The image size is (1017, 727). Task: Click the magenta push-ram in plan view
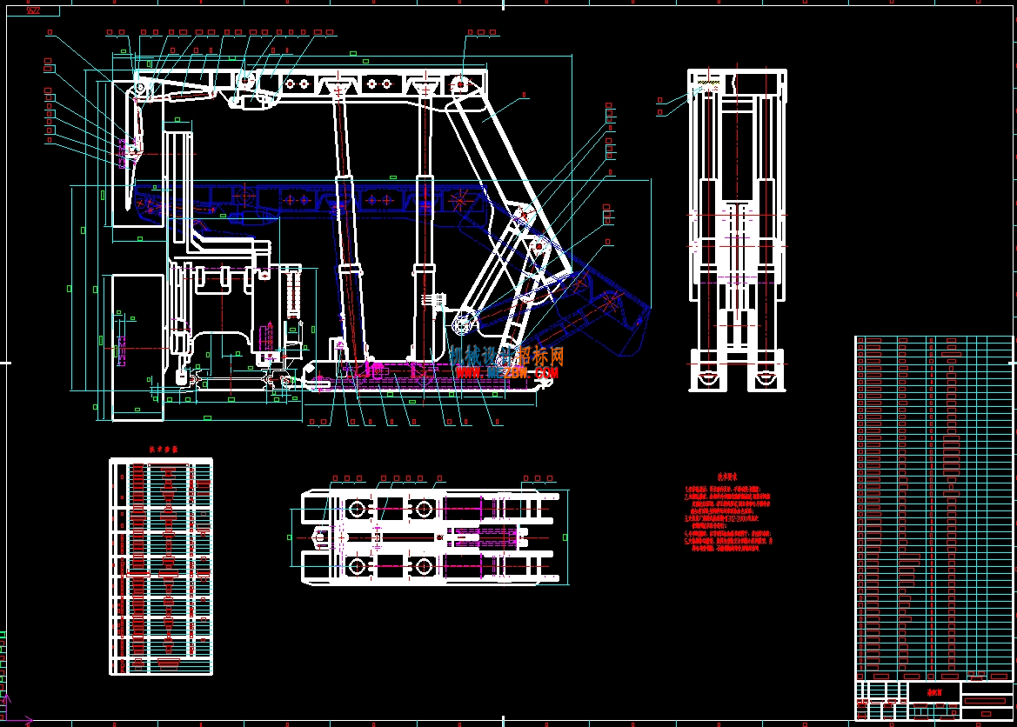pos(485,537)
